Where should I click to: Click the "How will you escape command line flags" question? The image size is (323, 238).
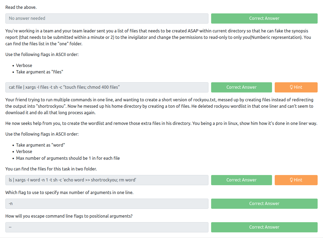(x=69, y=216)
